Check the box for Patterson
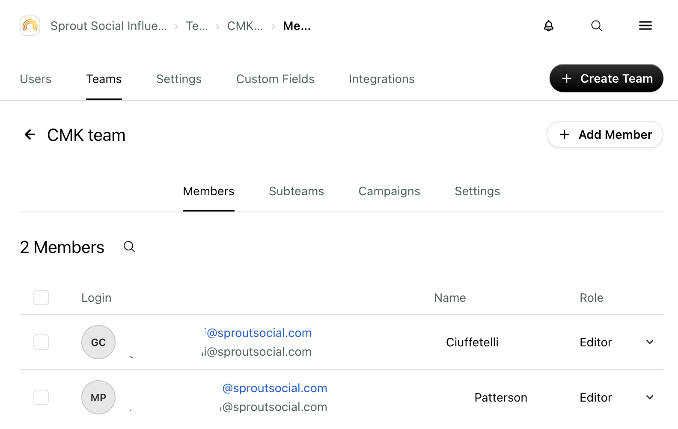Image resolution: width=678 pixels, height=429 pixels. pyautogui.click(x=41, y=397)
